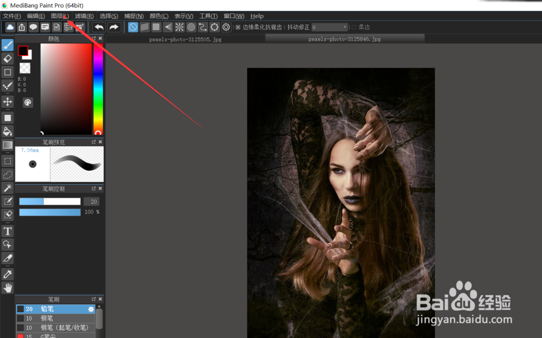Open the 滤镜(R) menu
Viewport: 542px width, 338px height.
(x=85, y=16)
